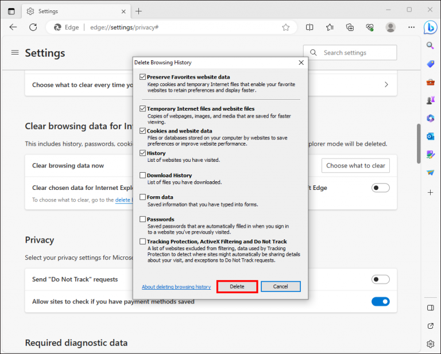Uncheck the History checkbox
Screen dimensions: 441x354
pyautogui.click(x=142, y=153)
